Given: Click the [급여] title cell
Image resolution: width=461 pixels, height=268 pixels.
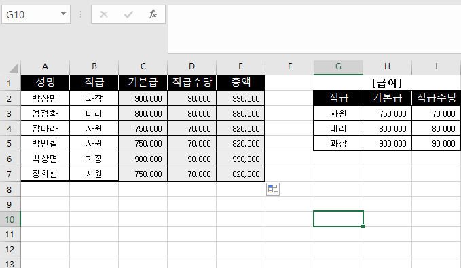Looking at the screenshot, I should [x=387, y=83].
